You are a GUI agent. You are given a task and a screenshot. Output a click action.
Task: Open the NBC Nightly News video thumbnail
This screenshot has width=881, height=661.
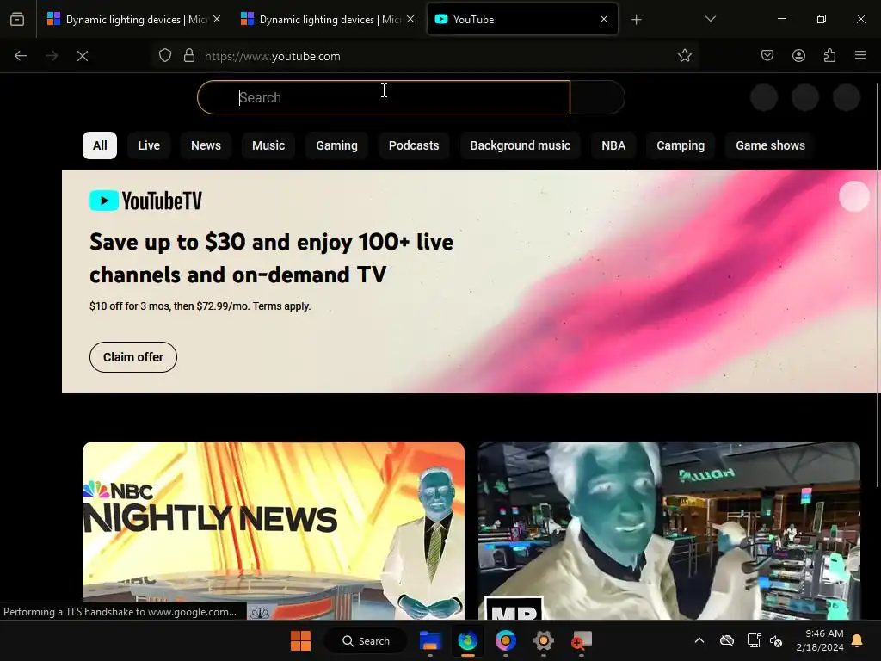[x=274, y=530]
